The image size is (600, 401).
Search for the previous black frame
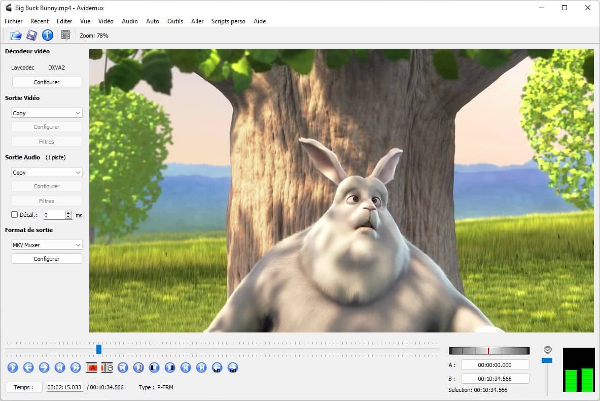coord(154,367)
